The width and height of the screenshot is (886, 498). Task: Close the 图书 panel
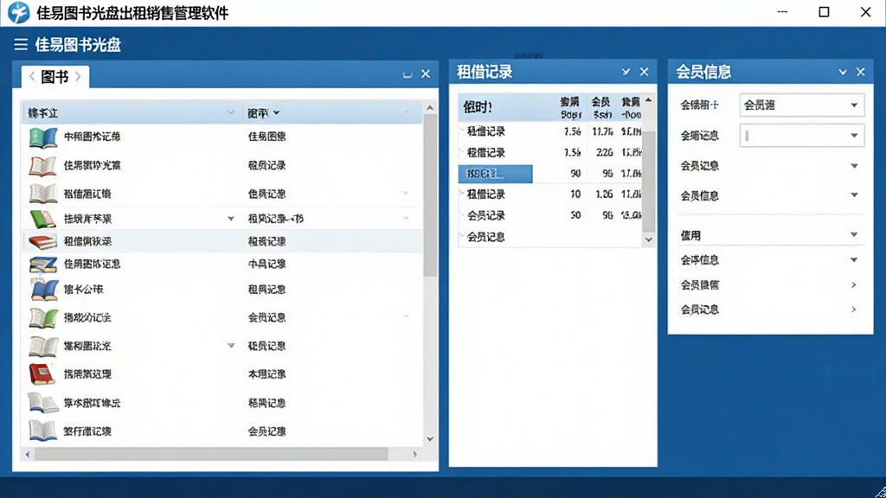[x=426, y=74]
